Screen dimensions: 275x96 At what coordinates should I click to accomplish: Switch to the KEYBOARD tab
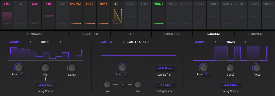tap(34, 34)
